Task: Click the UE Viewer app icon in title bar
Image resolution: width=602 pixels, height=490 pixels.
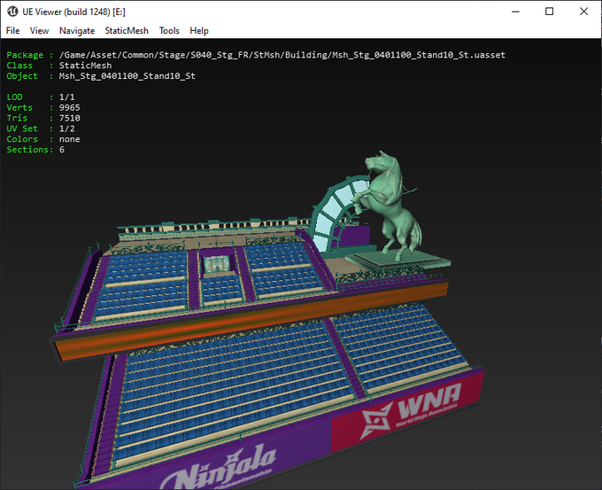Action: pyautogui.click(x=12, y=12)
